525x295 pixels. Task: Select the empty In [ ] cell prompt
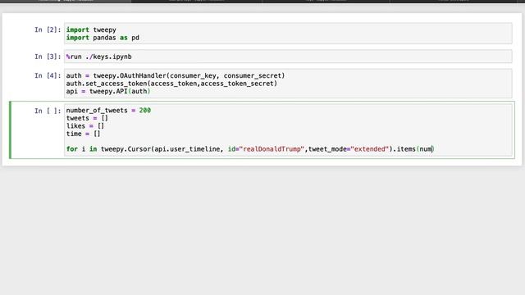pos(48,111)
